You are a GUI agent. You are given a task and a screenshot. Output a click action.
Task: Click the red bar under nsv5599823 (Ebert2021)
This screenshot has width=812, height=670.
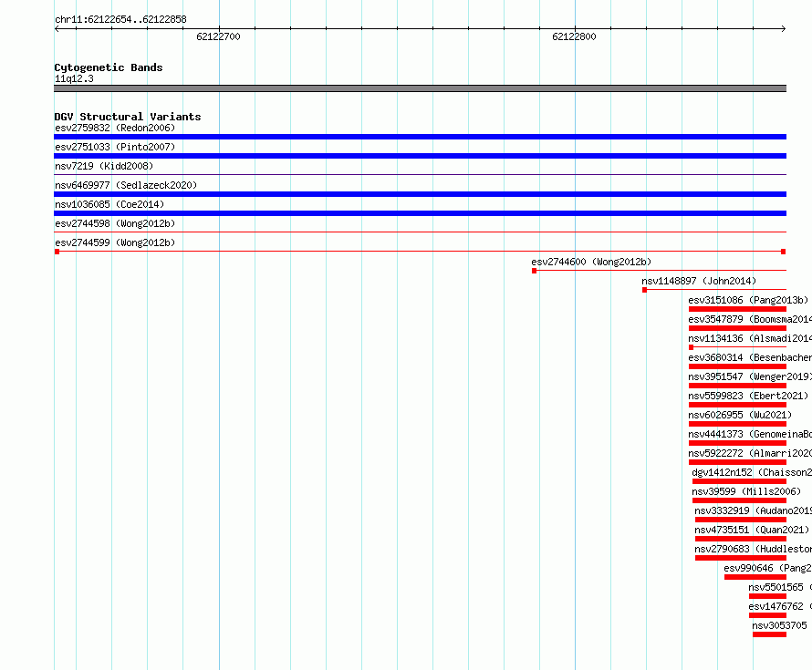[x=737, y=405]
